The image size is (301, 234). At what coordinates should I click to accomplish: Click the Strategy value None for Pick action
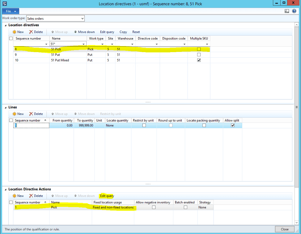[202, 207]
